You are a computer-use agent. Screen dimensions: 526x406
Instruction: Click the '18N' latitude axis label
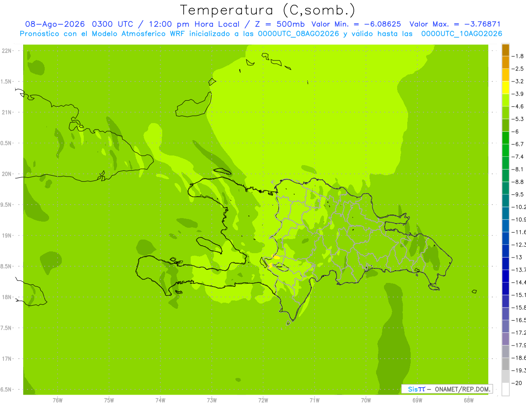pyautogui.click(x=6, y=297)
